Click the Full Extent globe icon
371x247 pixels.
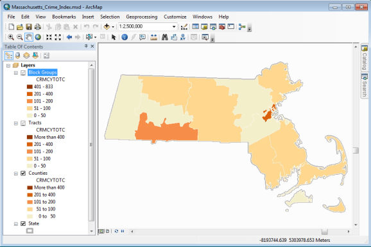(38, 37)
